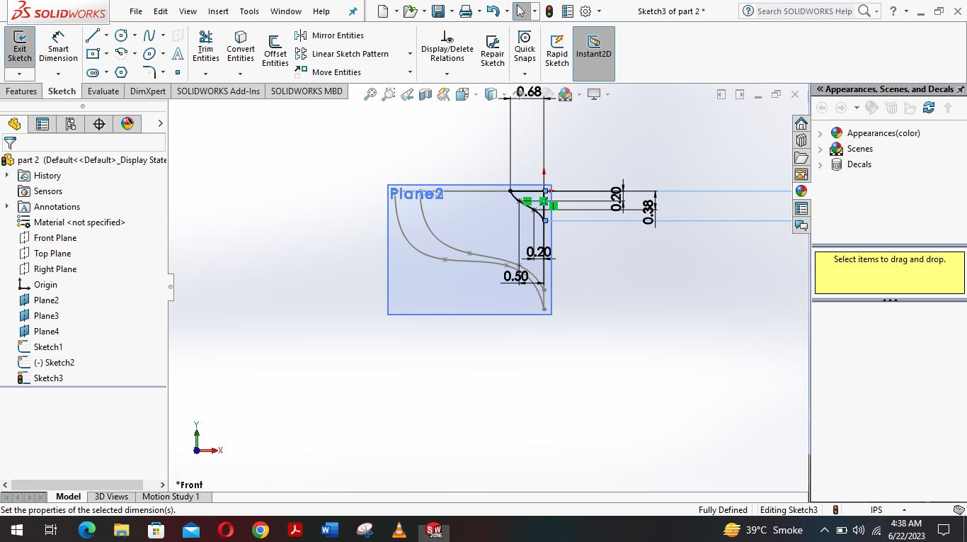Open the Insert menu
This screenshot has height=542, width=967.
point(218,11)
